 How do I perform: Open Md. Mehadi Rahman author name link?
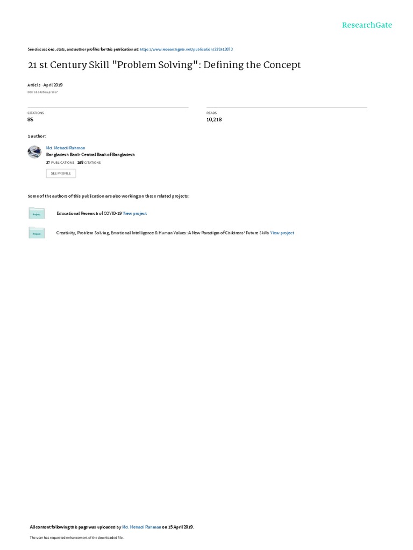tap(66, 148)
